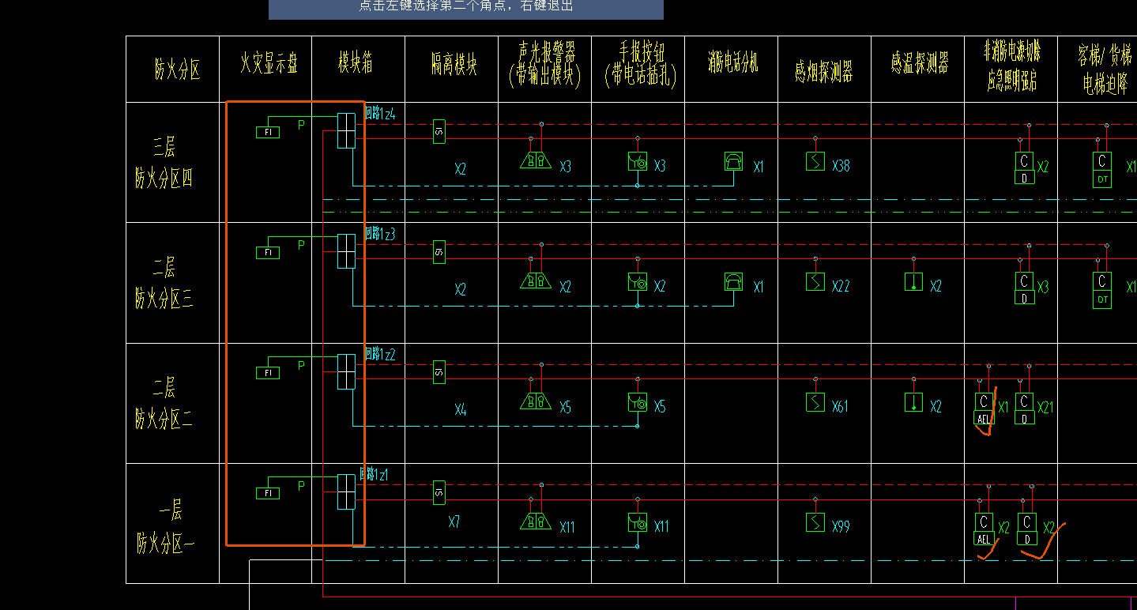Click the C/DT elevator module in 防火分区三 row
Screen dimensions: 1137x610
[1102, 288]
